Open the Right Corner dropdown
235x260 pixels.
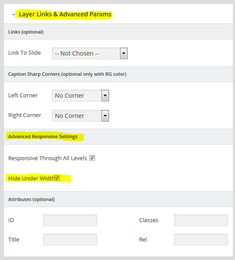tap(80, 116)
